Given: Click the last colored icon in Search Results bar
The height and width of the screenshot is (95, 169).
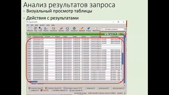Looking at the screenshot, I should click(x=120, y=34).
